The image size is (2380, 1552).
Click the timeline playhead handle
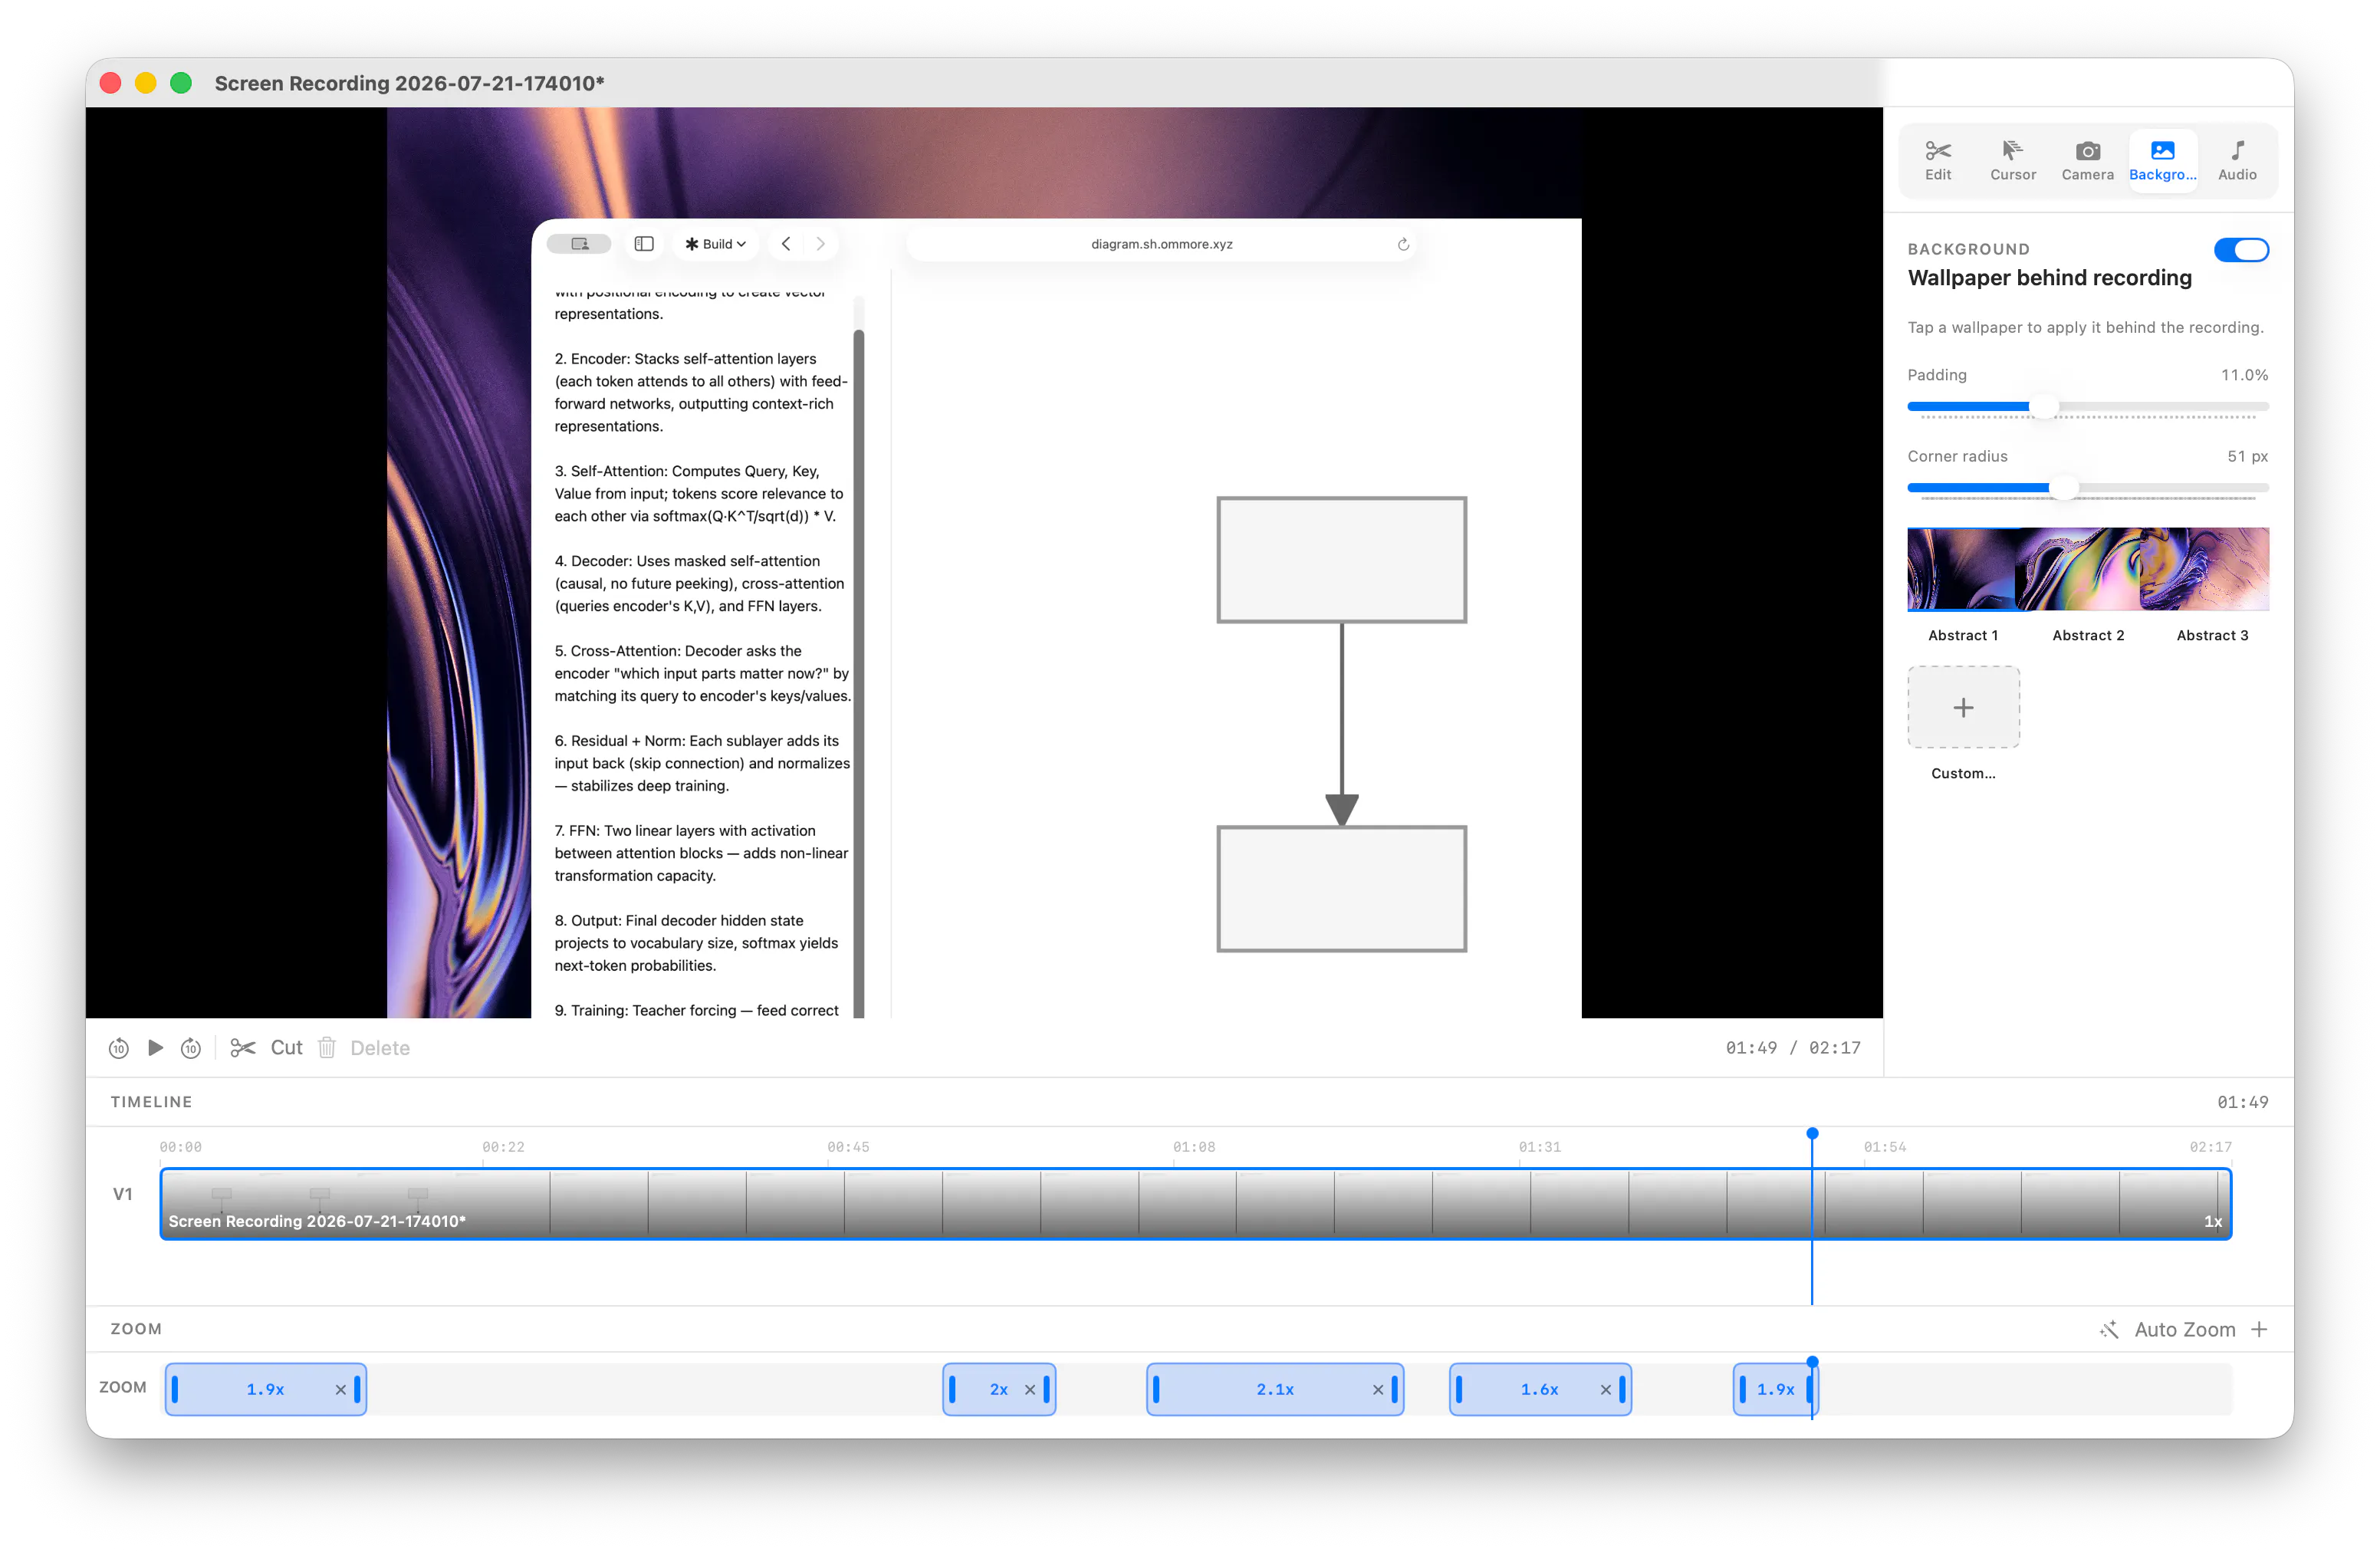(1811, 1133)
